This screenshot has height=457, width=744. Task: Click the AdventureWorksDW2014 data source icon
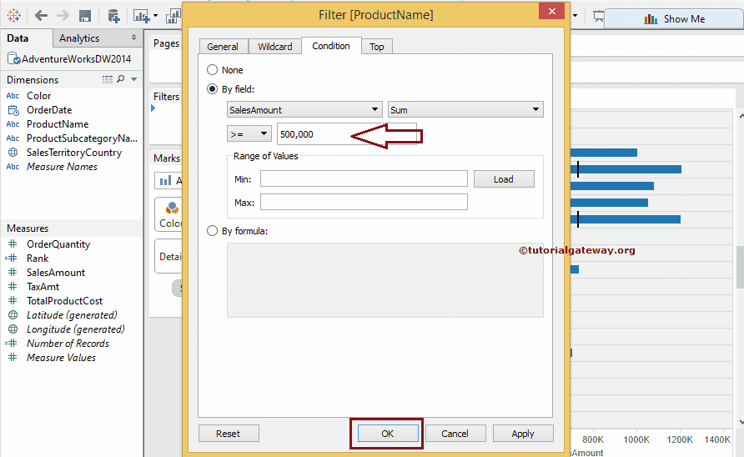pyautogui.click(x=13, y=59)
